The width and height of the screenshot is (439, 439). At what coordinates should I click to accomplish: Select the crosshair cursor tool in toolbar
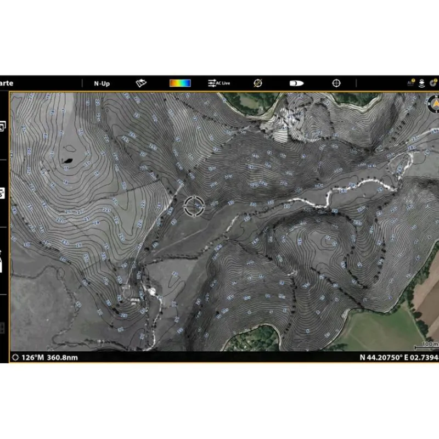click(336, 83)
